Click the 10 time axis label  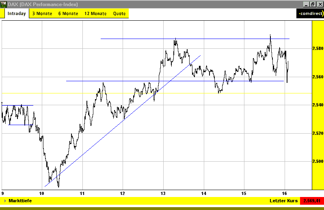[x=41, y=193]
